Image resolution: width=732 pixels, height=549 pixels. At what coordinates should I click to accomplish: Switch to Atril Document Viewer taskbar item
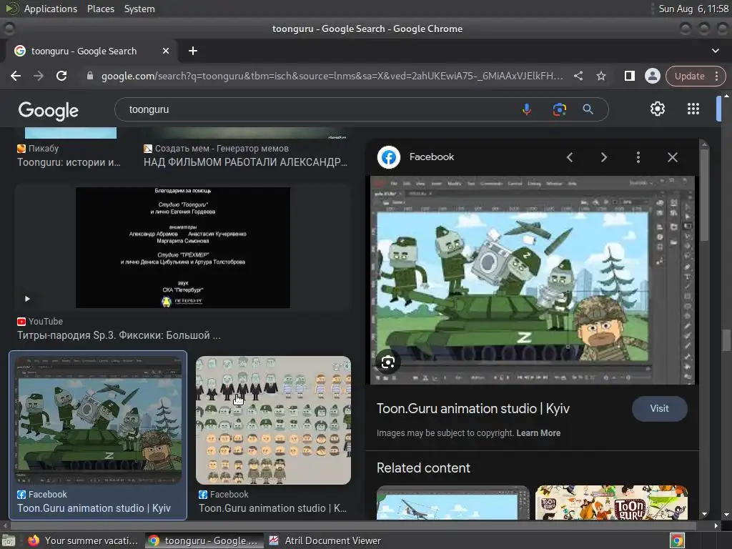click(325, 540)
